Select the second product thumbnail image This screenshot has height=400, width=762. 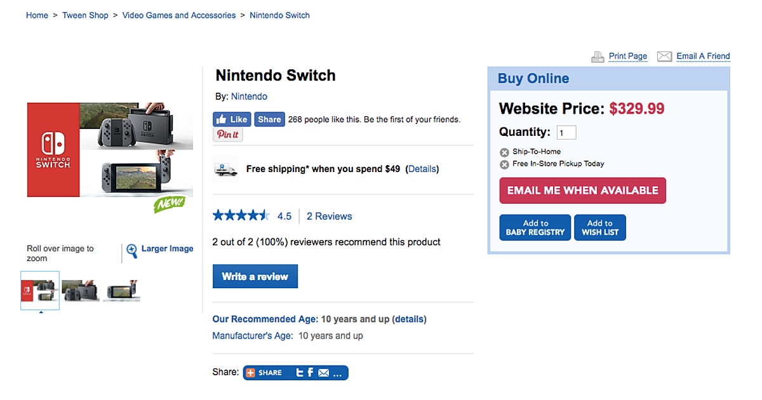[x=81, y=291]
